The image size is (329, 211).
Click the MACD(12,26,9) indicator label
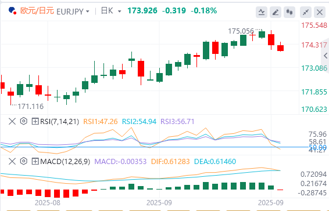click(65, 161)
